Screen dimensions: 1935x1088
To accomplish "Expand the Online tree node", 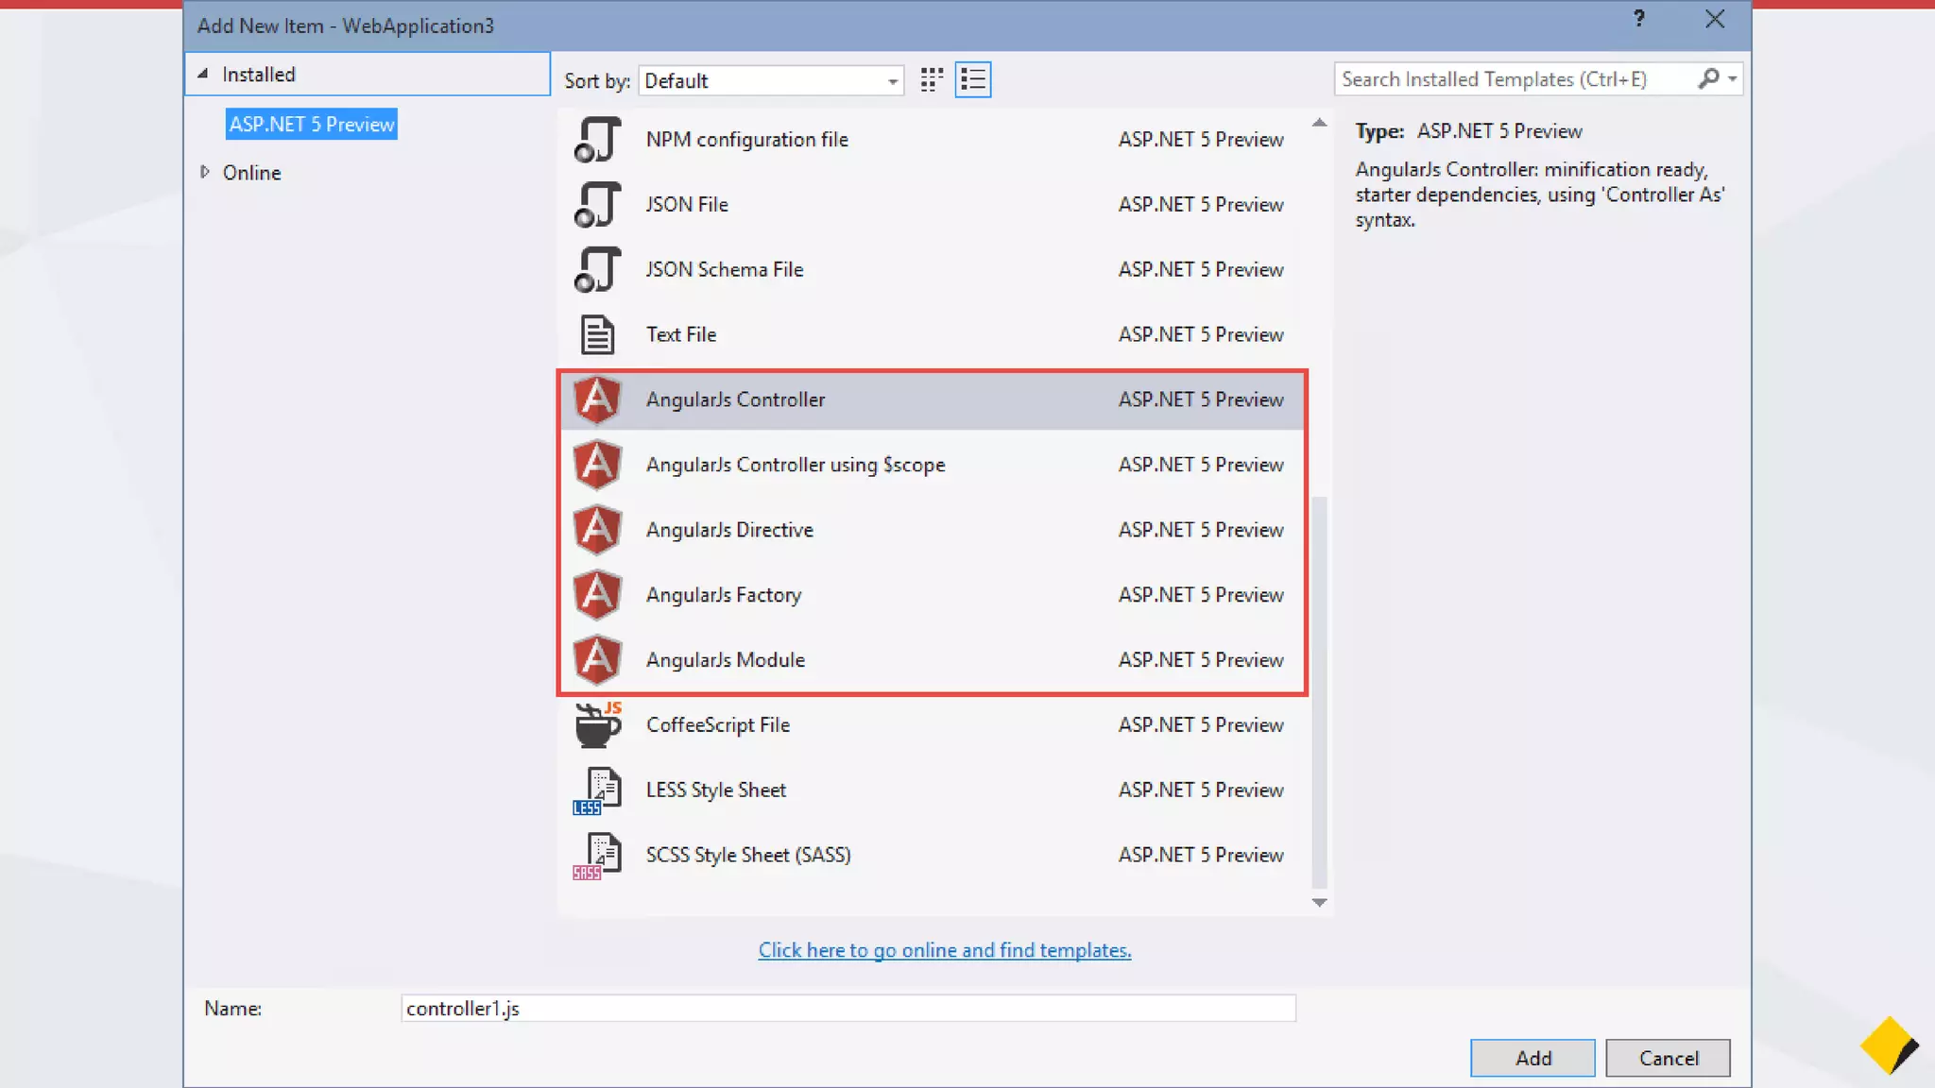I will point(204,172).
